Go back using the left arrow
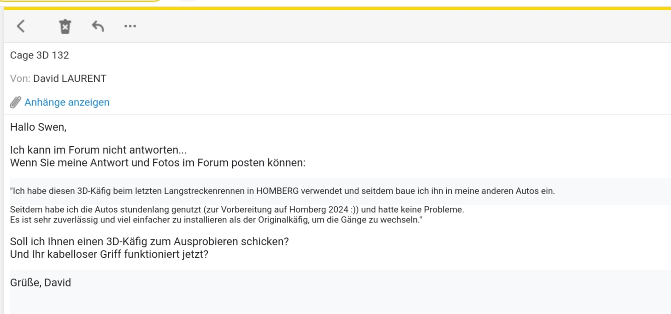 [21, 26]
